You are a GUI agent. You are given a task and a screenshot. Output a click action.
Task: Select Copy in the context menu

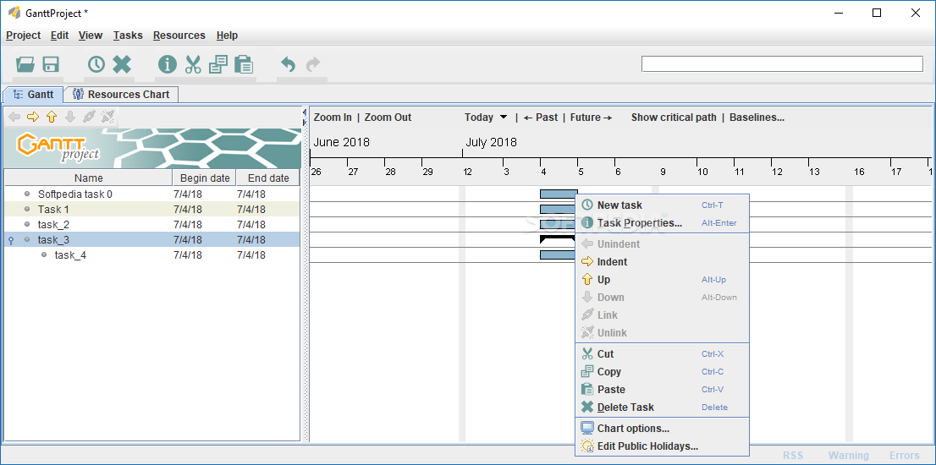click(x=662, y=372)
